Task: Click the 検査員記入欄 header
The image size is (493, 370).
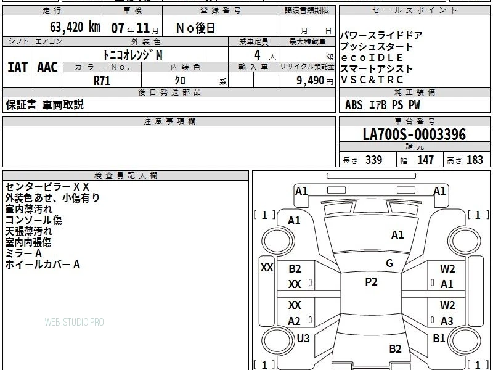Action: point(126,176)
